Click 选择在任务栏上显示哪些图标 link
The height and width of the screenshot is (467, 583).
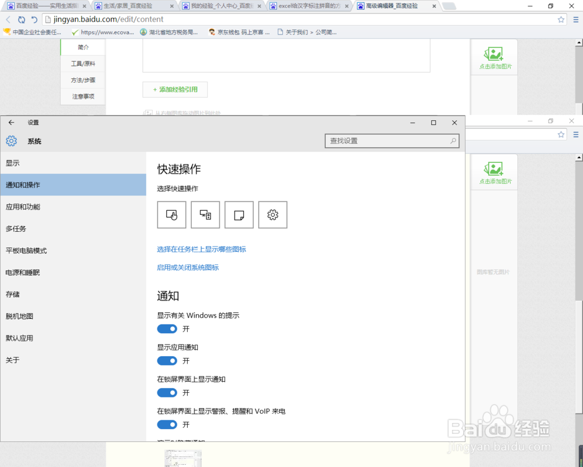tap(201, 249)
